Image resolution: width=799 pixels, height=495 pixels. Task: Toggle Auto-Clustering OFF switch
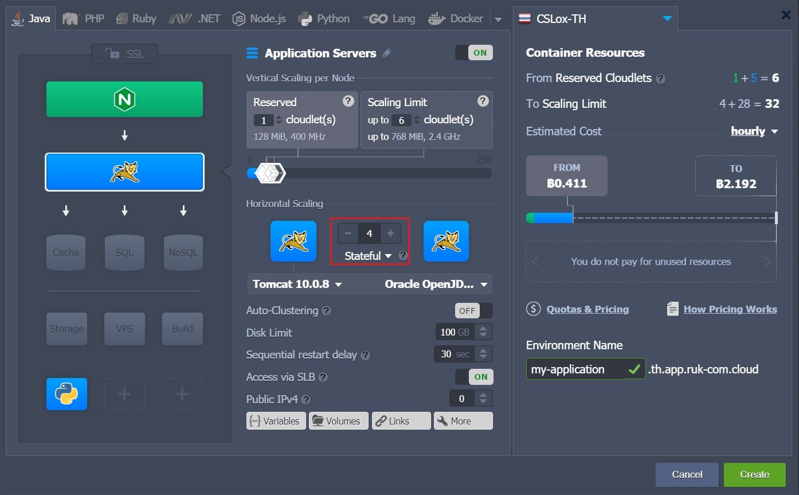coord(473,311)
